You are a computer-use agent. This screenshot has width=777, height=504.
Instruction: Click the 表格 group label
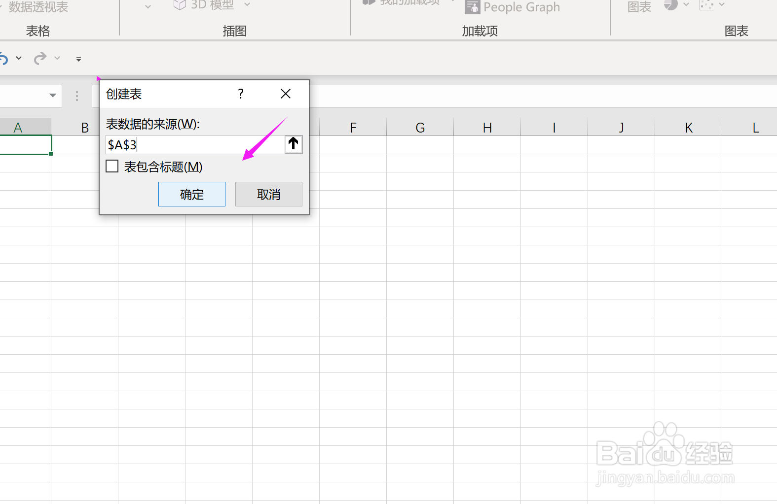(x=38, y=31)
